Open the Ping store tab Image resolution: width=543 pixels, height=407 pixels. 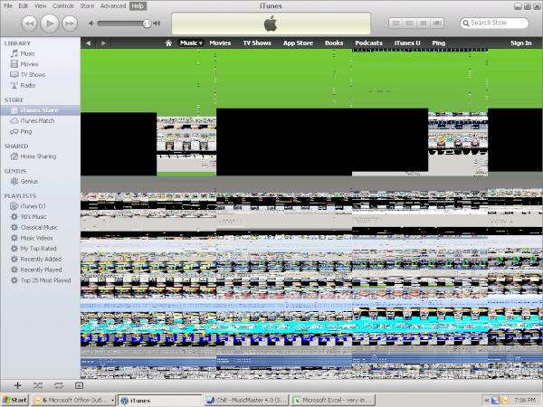(438, 43)
